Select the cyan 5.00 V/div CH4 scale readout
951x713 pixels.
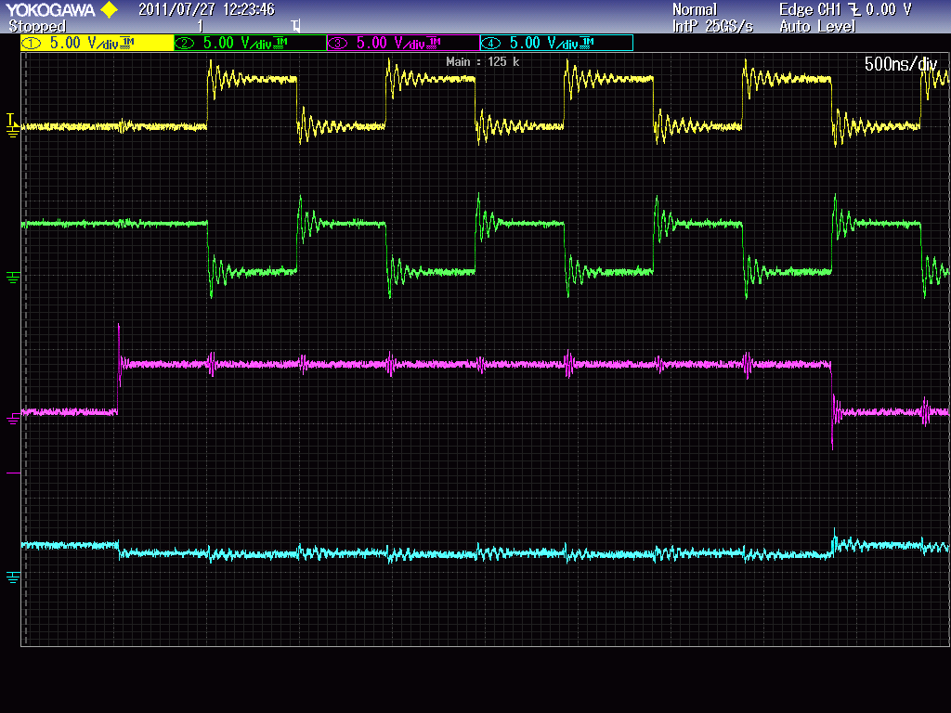(x=544, y=43)
